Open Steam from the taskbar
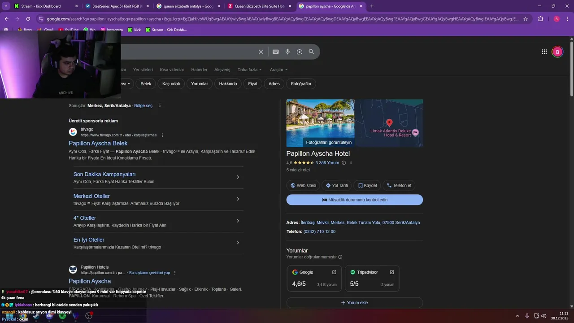This screenshot has height=323, width=574. [x=36, y=316]
